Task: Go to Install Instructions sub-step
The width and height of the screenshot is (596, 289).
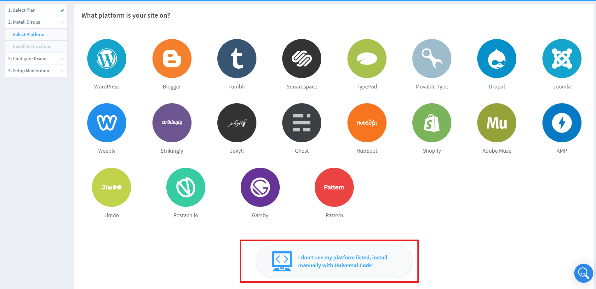Action: coord(36,46)
